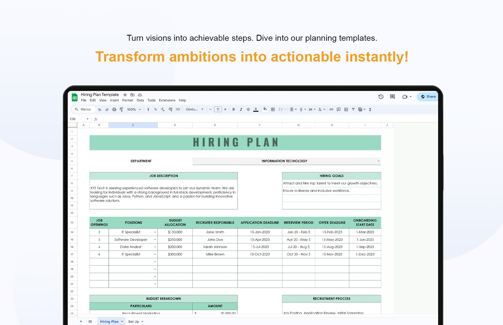Select the paint format tool

pos(121,109)
